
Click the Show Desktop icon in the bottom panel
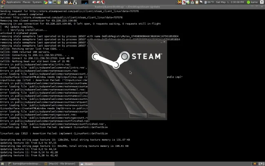2,164
